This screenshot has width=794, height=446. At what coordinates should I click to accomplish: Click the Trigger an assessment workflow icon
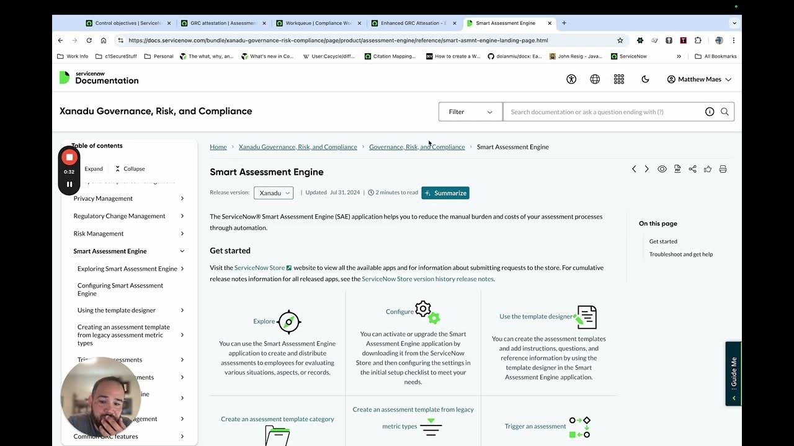pos(579,427)
